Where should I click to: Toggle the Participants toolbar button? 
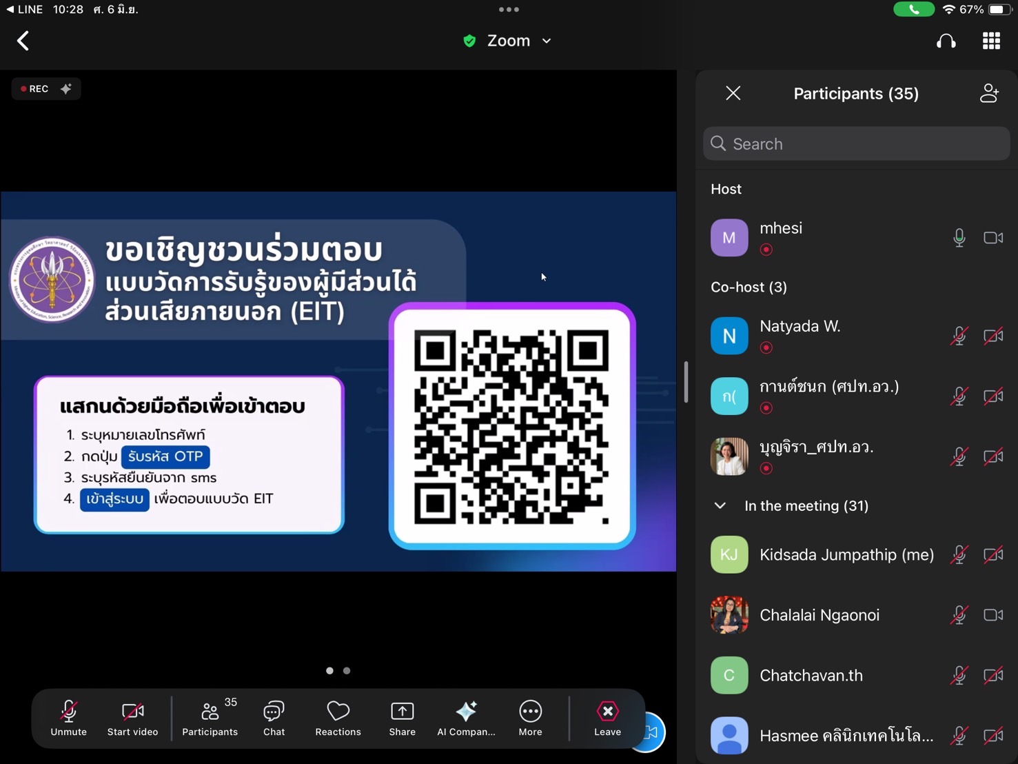pyautogui.click(x=210, y=718)
